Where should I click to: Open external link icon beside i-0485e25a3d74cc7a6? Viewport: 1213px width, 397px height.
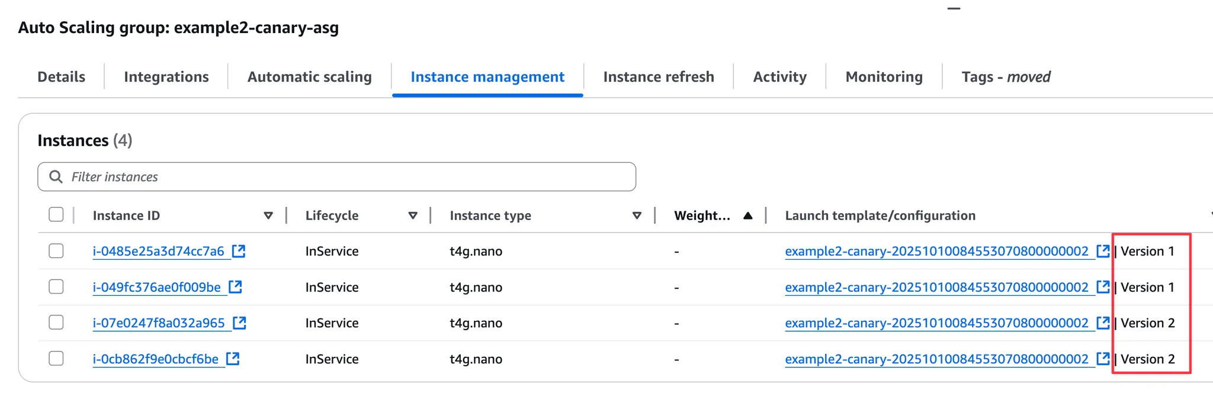click(239, 251)
